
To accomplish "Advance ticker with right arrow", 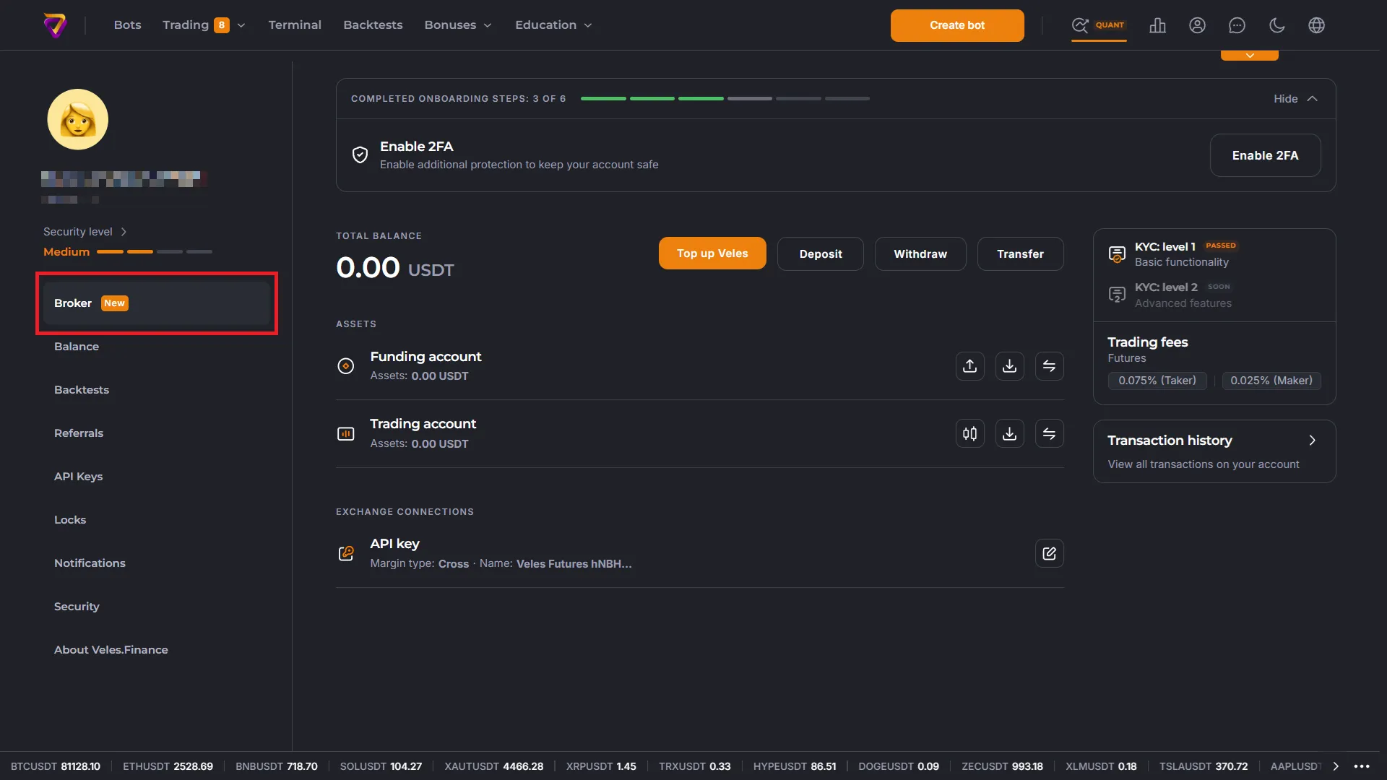I will [1336, 766].
